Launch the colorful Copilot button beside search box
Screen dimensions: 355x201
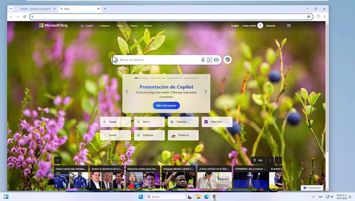coord(227,60)
